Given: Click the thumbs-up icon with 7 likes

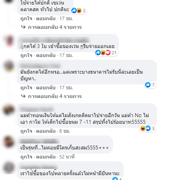Looking at the screenshot, I should (x=148, y=85).
